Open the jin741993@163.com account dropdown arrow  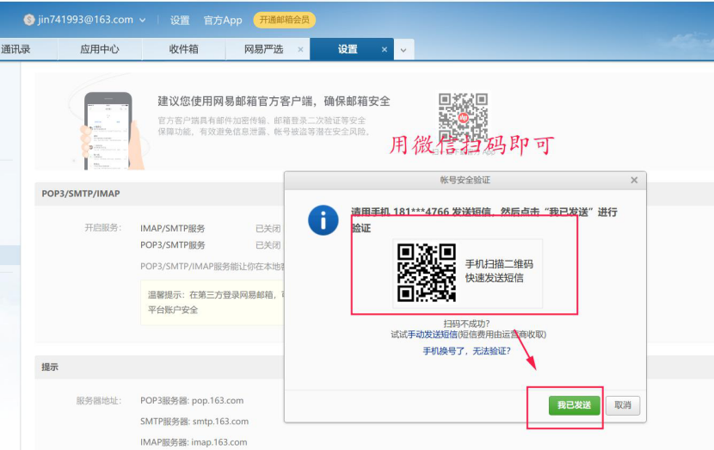[143, 20]
